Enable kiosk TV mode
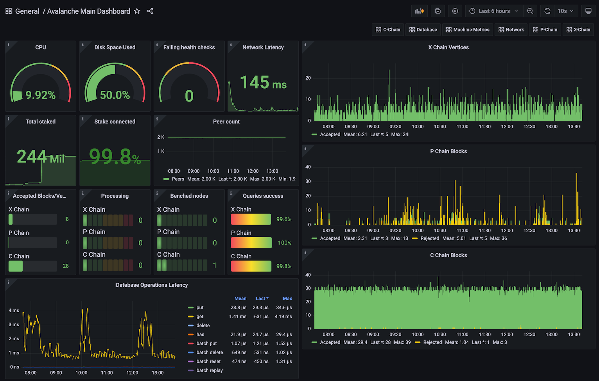The height and width of the screenshot is (381, 599). click(x=588, y=11)
